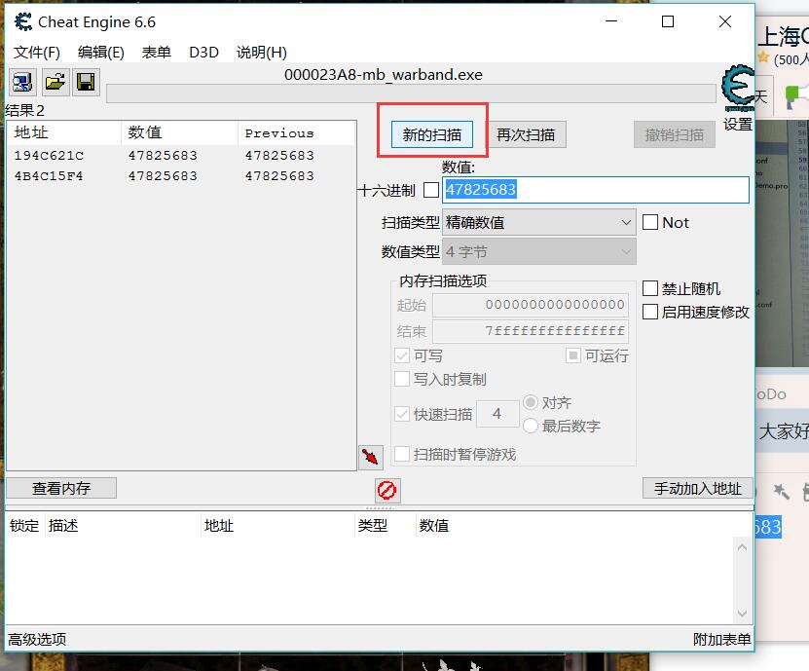Click the address table scroll down arrow
The image size is (809, 671).
coord(742,614)
